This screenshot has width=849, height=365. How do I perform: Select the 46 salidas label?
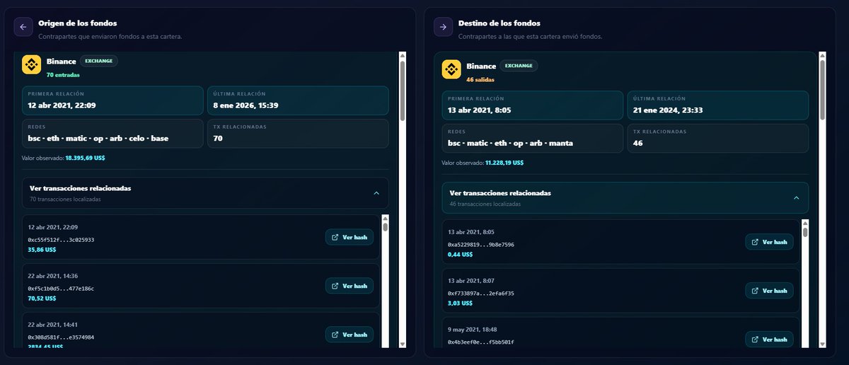(480, 79)
